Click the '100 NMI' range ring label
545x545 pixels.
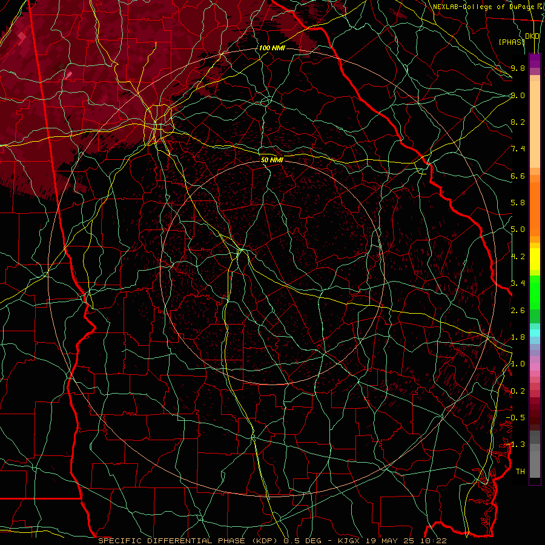(x=272, y=48)
